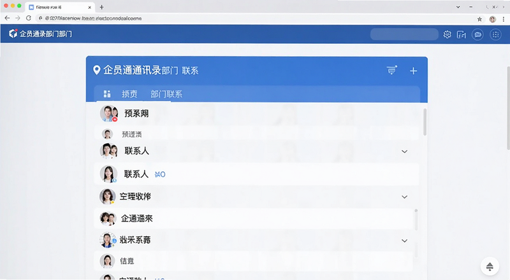The image size is (510, 280).
Task: Click the group avatar of 企通 row
Action: (108, 219)
